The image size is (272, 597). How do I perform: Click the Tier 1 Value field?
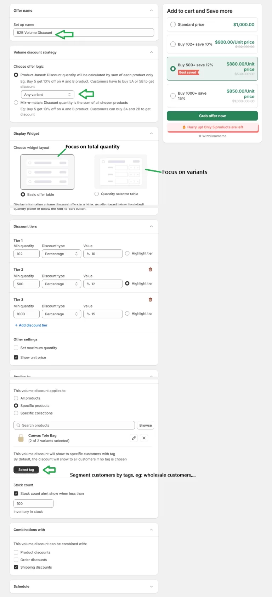click(103, 254)
